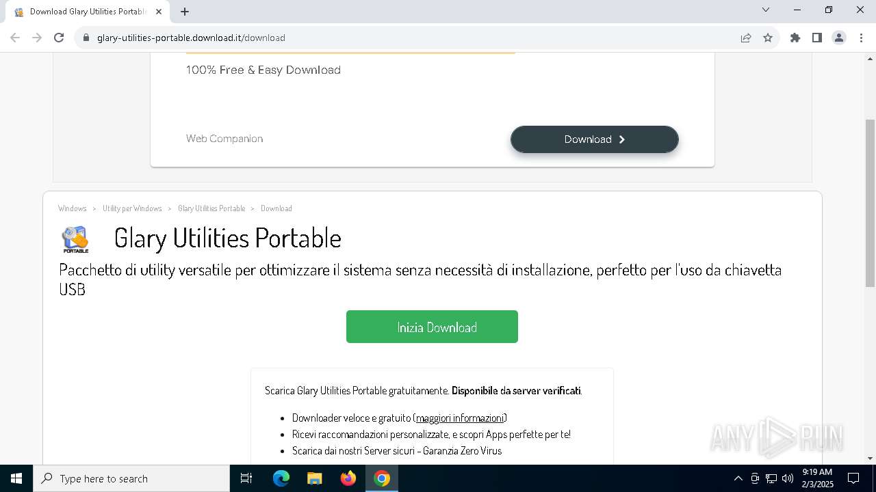Image resolution: width=876 pixels, height=492 pixels.
Task: Close the Glary Utilities Portable tab
Action: click(x=159, y=12)
